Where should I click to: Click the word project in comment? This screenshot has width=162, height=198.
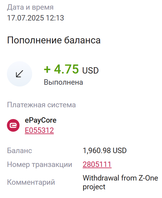coord(94,187)
